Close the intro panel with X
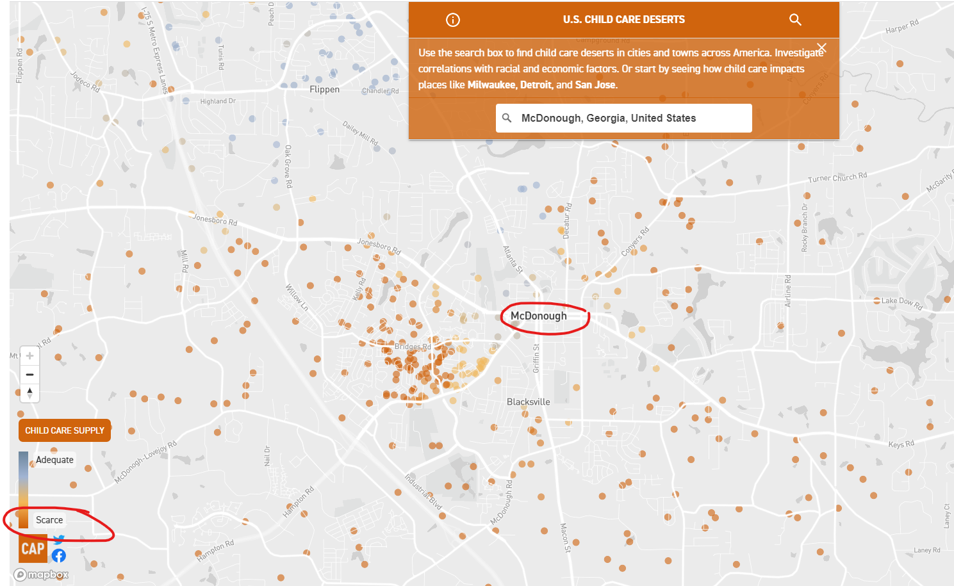Viewport: 954px width, 586px height. pyautogui.click(x=822, y=48)
